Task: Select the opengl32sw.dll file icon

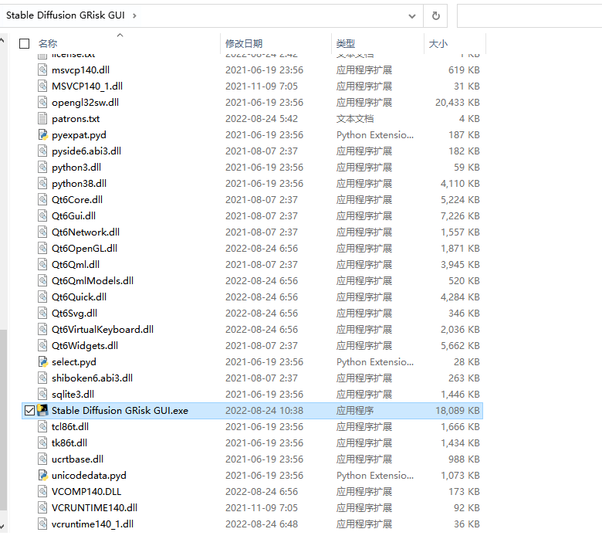Action: pyautogui.click(x=42, y=102)
